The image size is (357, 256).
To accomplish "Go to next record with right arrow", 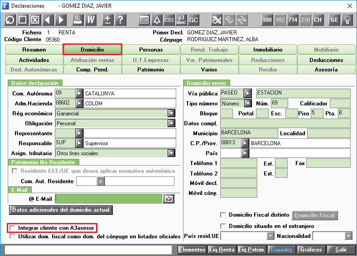I will click(x=61, y=20).
